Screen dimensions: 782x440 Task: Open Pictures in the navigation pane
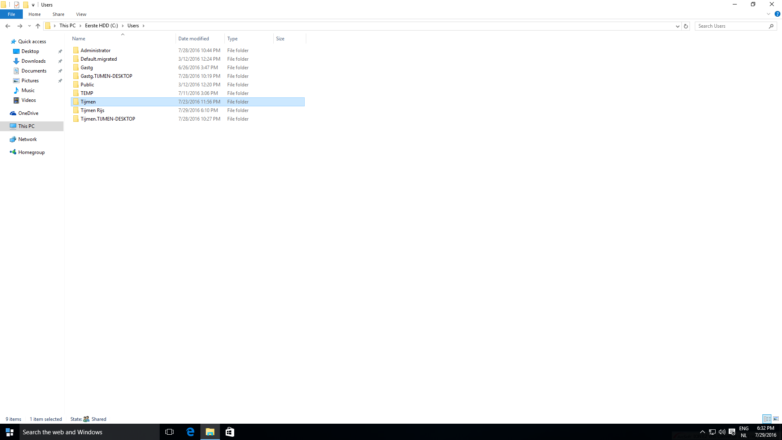pyautogui.click(x=30, y=81)
